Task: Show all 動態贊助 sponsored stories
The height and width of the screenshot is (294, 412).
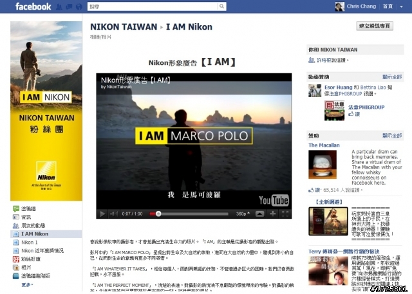Action: pyautogui.click(x=392, y=77)
